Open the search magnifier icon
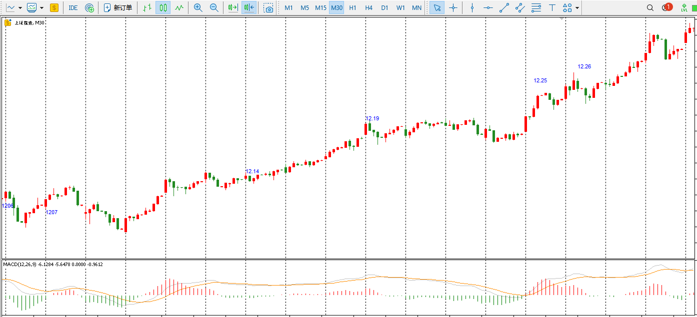 [x=650, y=8]
